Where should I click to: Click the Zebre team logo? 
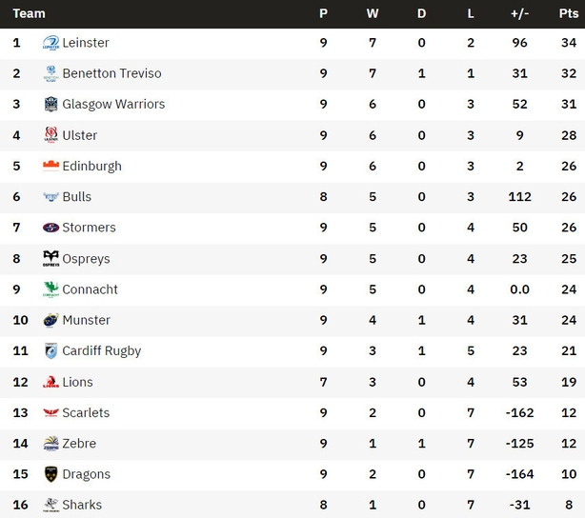click(x=50, y=444)
